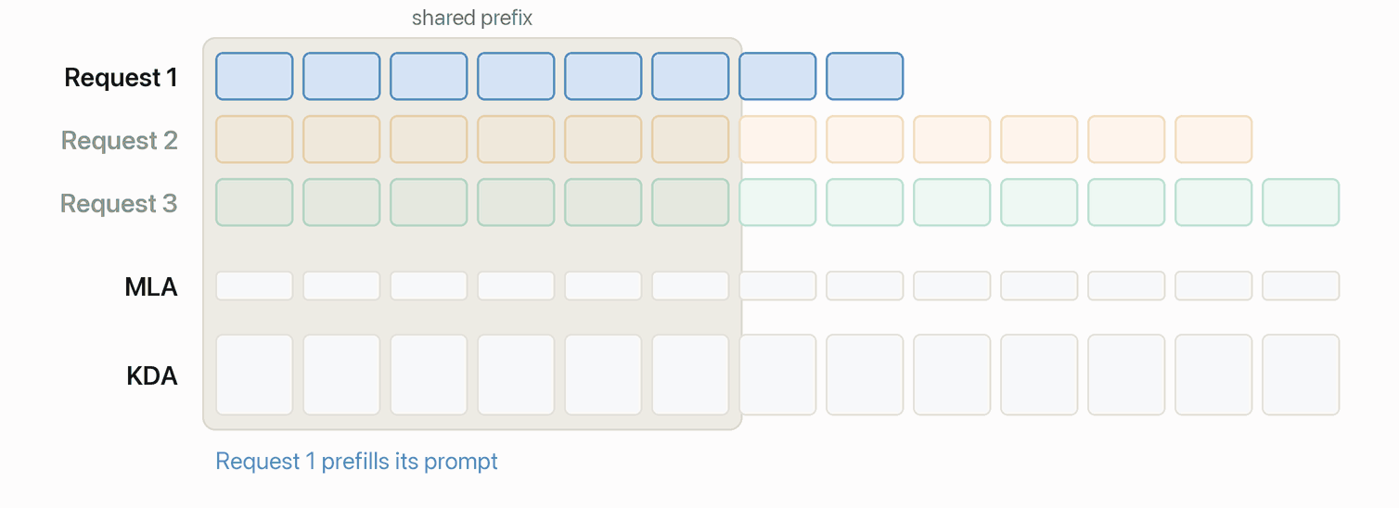Select the Request 3 row label
1399x508 pixels.
(119, 203)
